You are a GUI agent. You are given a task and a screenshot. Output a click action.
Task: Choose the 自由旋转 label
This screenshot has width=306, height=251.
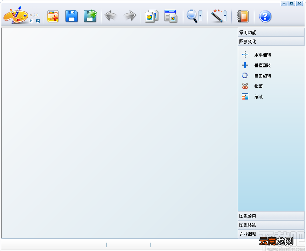pos(263,76)
